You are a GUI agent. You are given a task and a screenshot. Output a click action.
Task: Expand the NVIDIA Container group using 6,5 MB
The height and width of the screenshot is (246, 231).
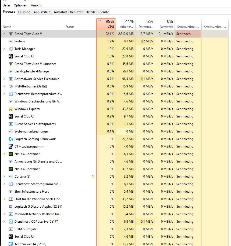click(4, 154)
